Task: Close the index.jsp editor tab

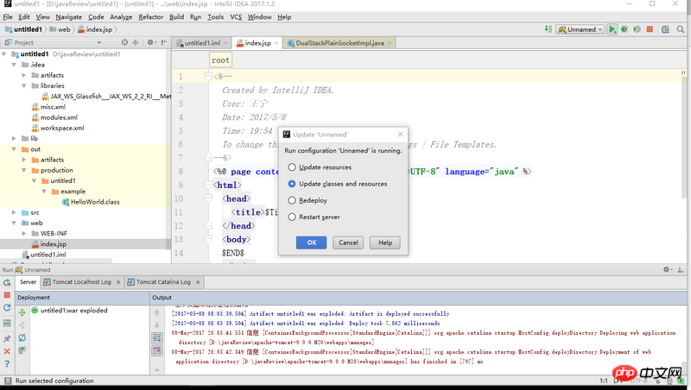Action: 276,42
